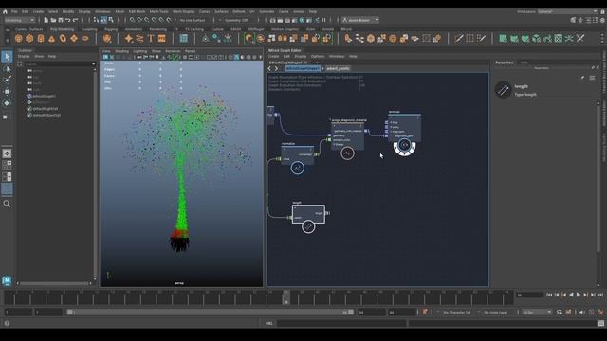Image resolution: width=607 pixels, height=341 pixels.
Task: Click the Redo arrow icon
Action: (76, 20)
